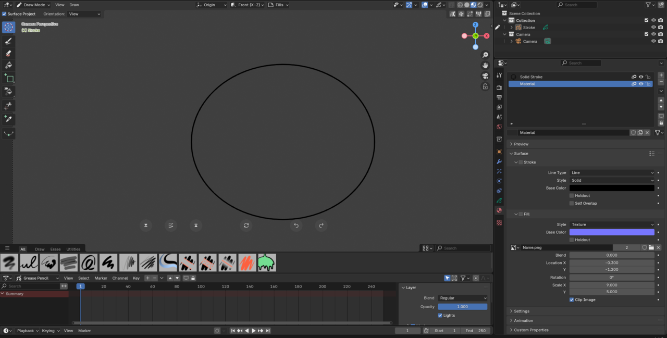Expand the Settings panel
This screenshot has width=667, height=338.
pyautogui.click(x=522, y=311)
